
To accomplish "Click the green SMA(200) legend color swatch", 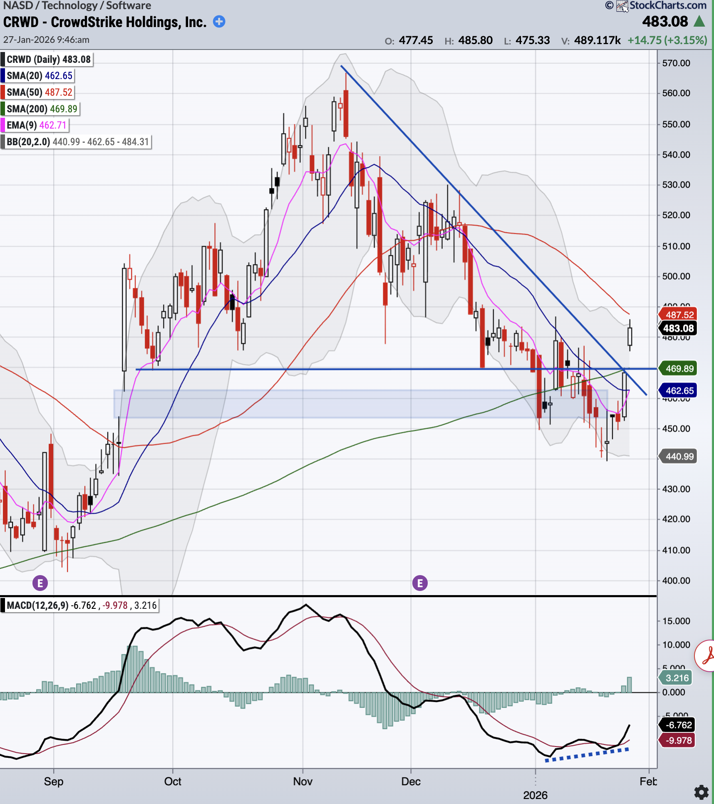I will coord(3,109).
